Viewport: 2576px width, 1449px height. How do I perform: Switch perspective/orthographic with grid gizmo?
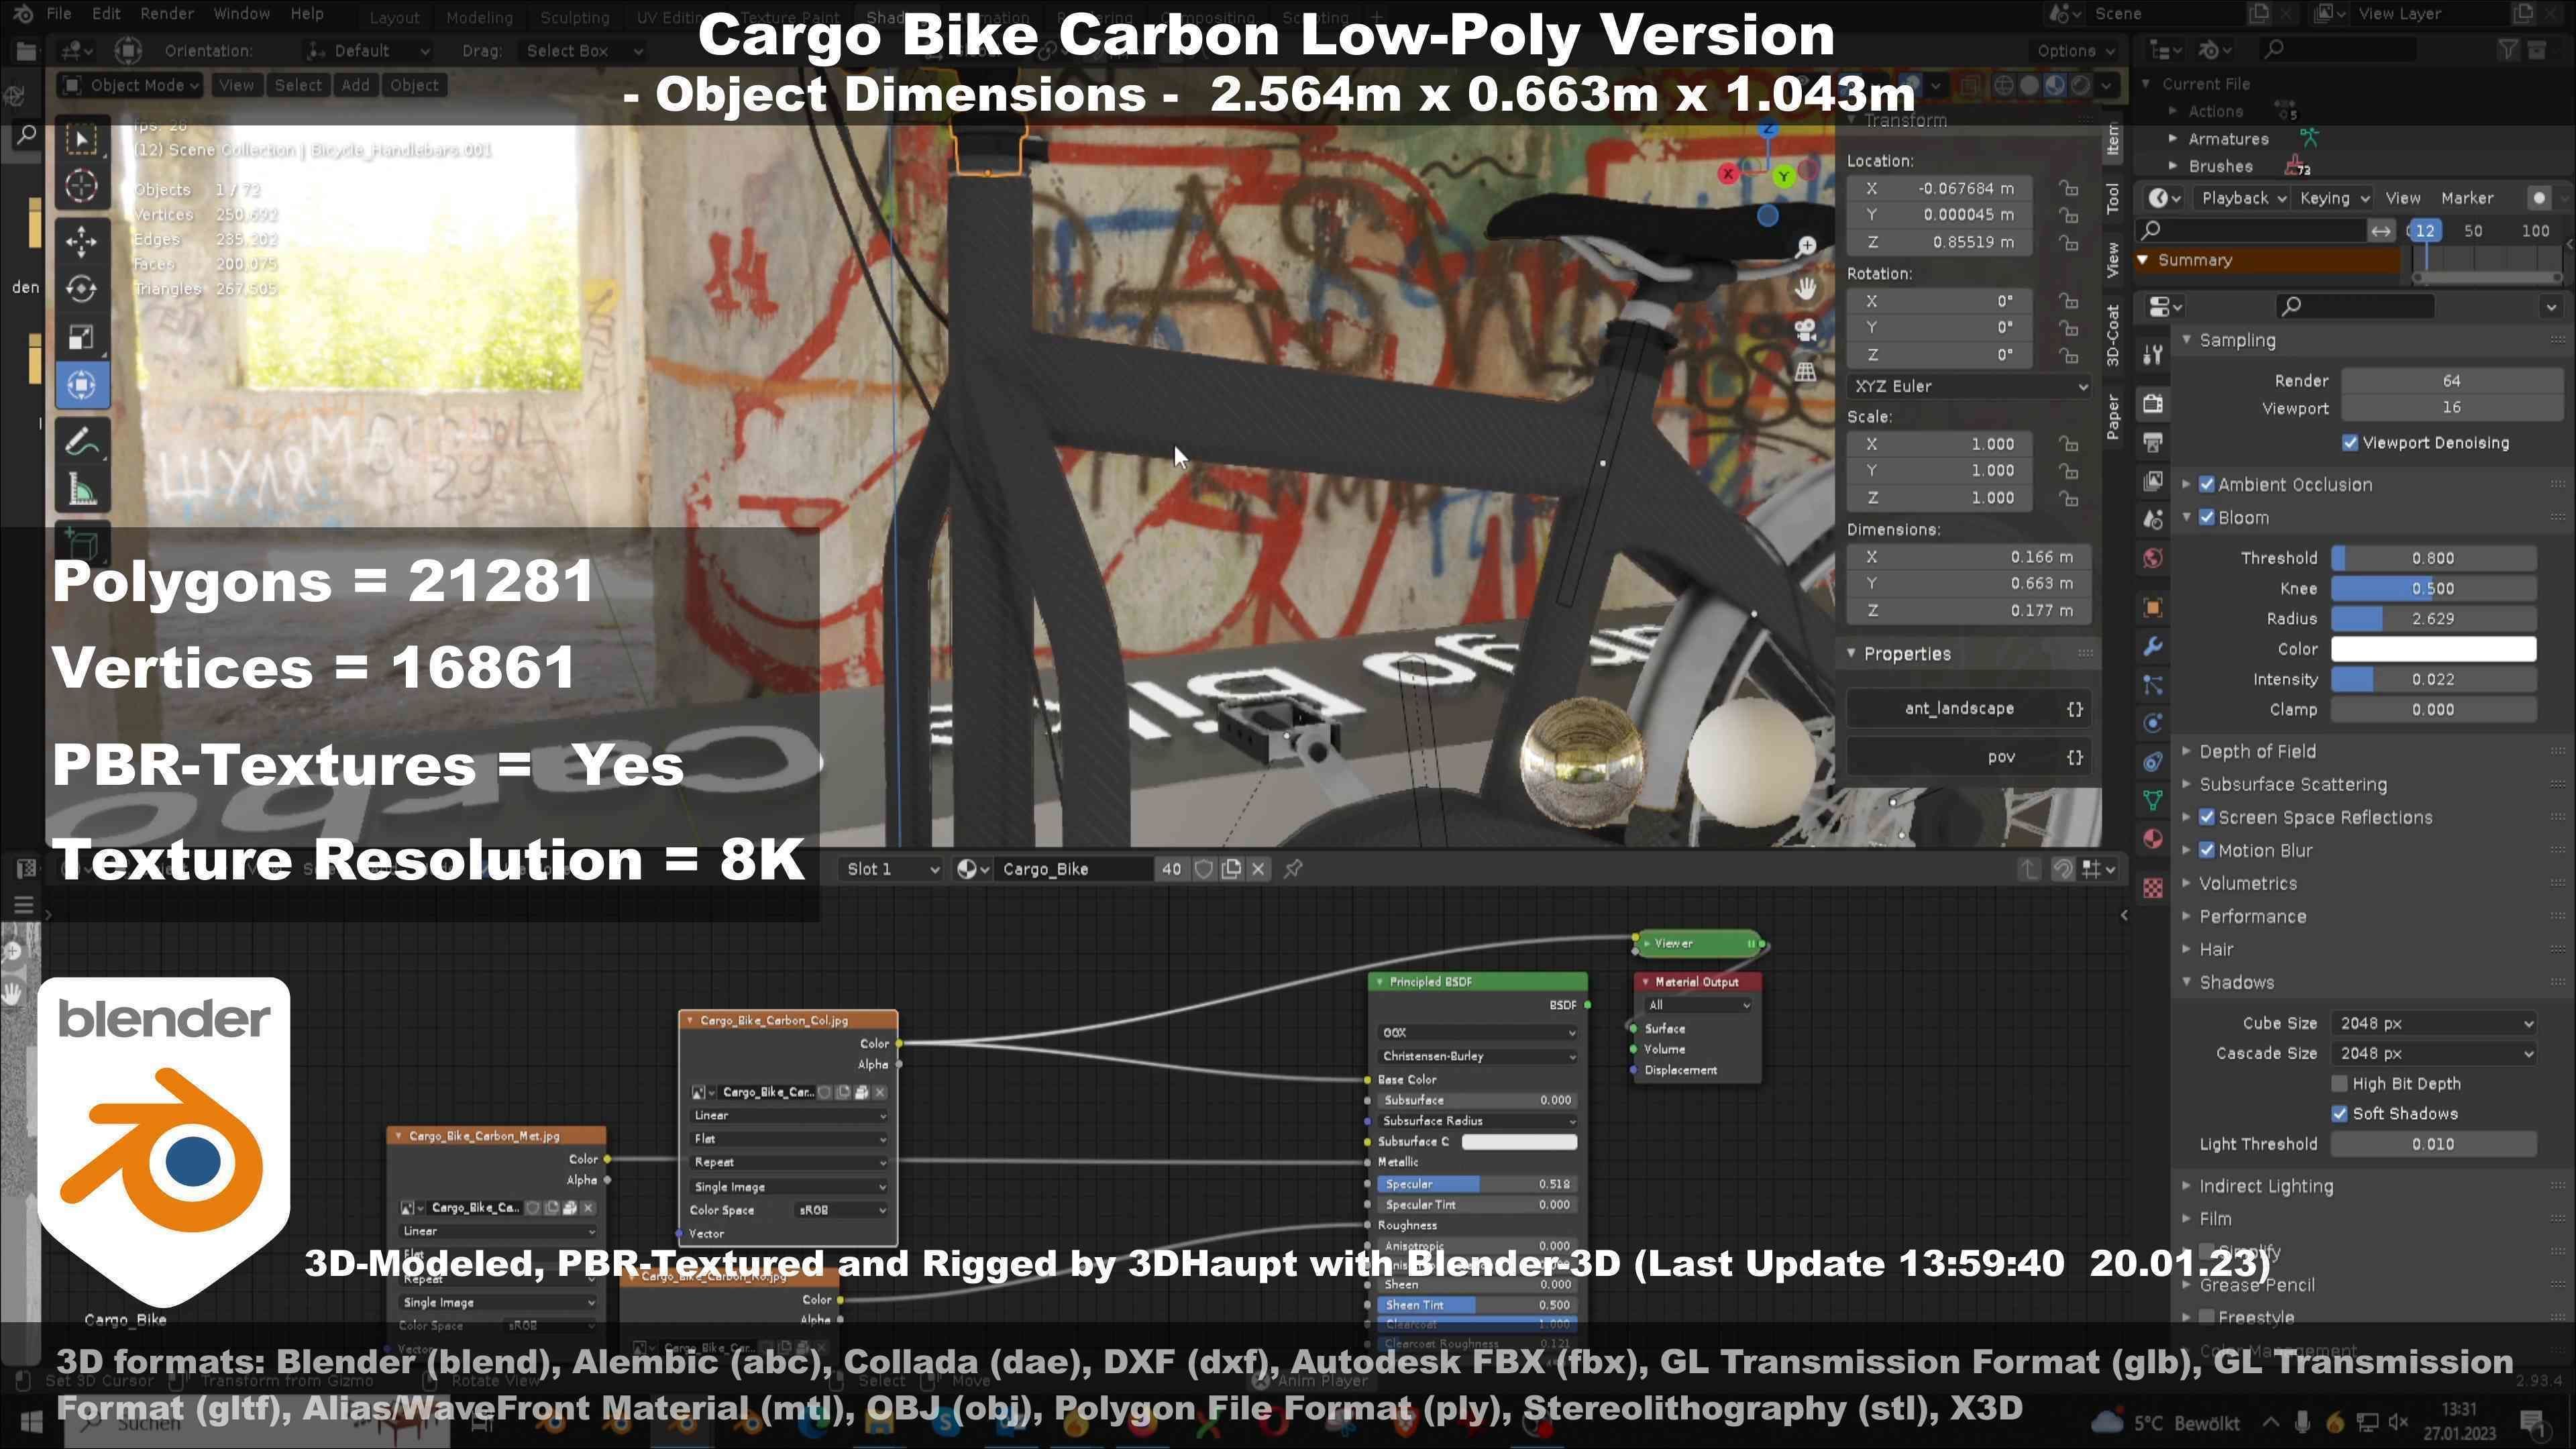click(1805, 372)
